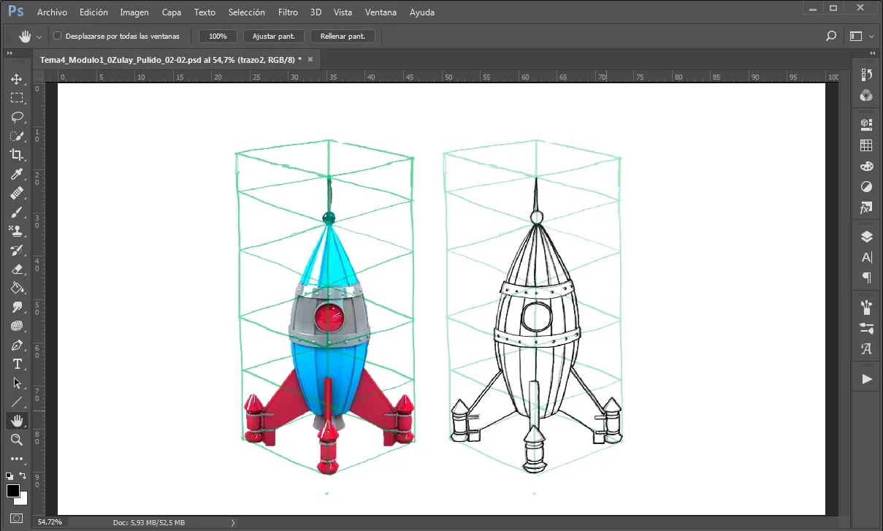Viewport: 883px width, 531px height.
Task: Select the History Brush tool
Action: [x=17, y=250]
